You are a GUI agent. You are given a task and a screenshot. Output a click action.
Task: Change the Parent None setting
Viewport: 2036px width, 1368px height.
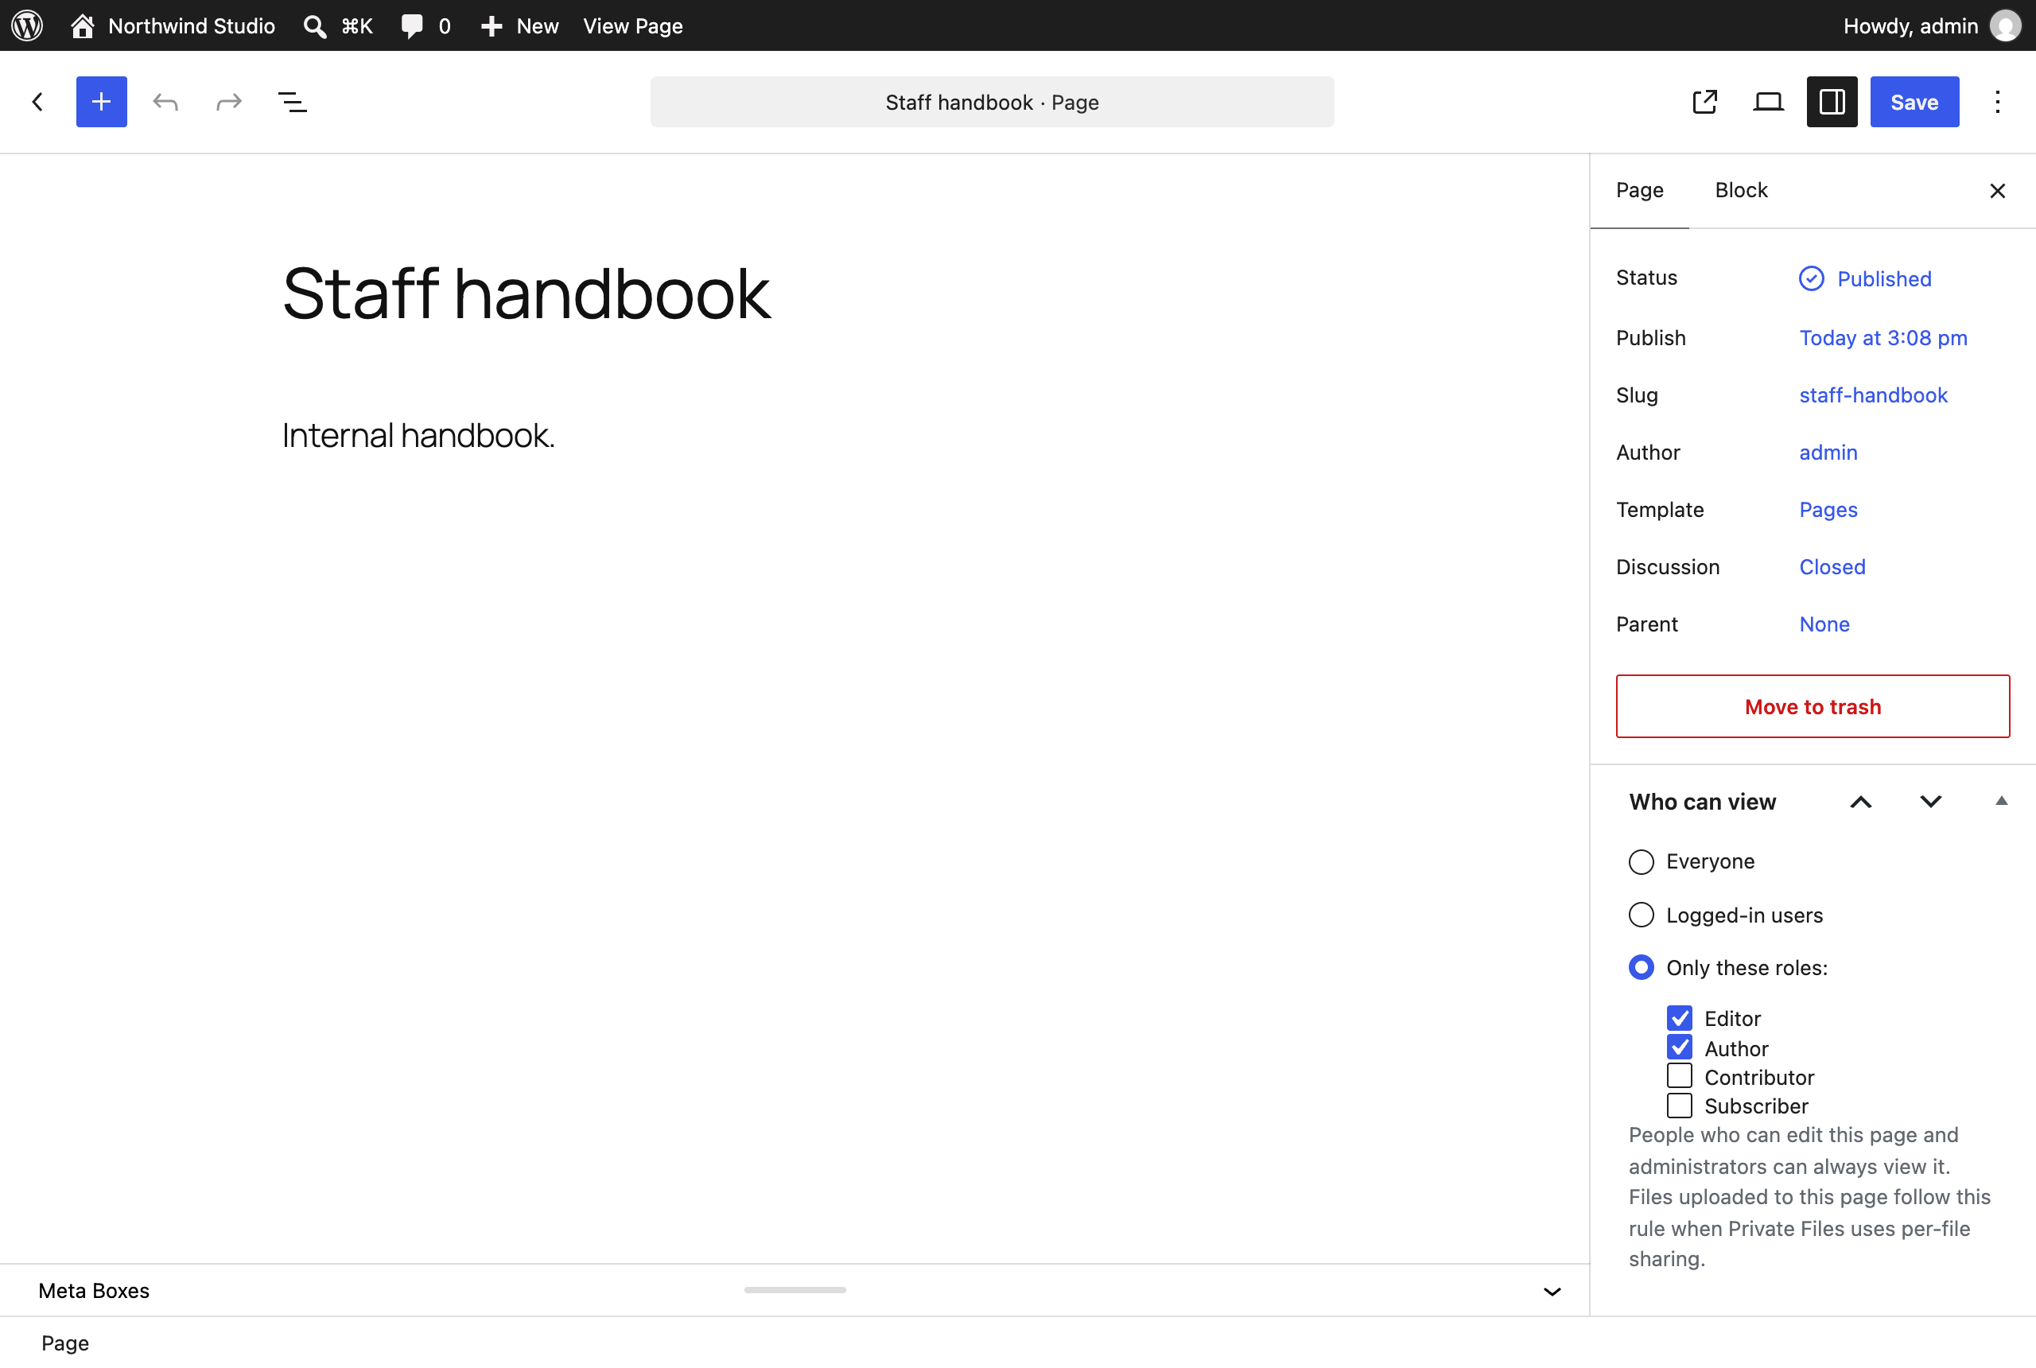tap(1824, 624)
